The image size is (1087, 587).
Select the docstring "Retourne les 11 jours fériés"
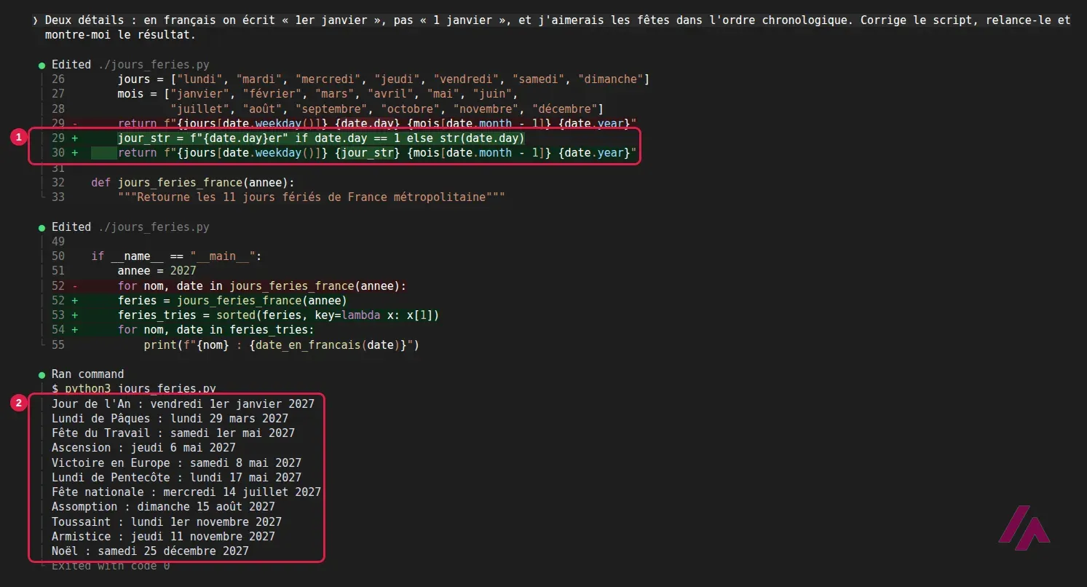point(311,197)
